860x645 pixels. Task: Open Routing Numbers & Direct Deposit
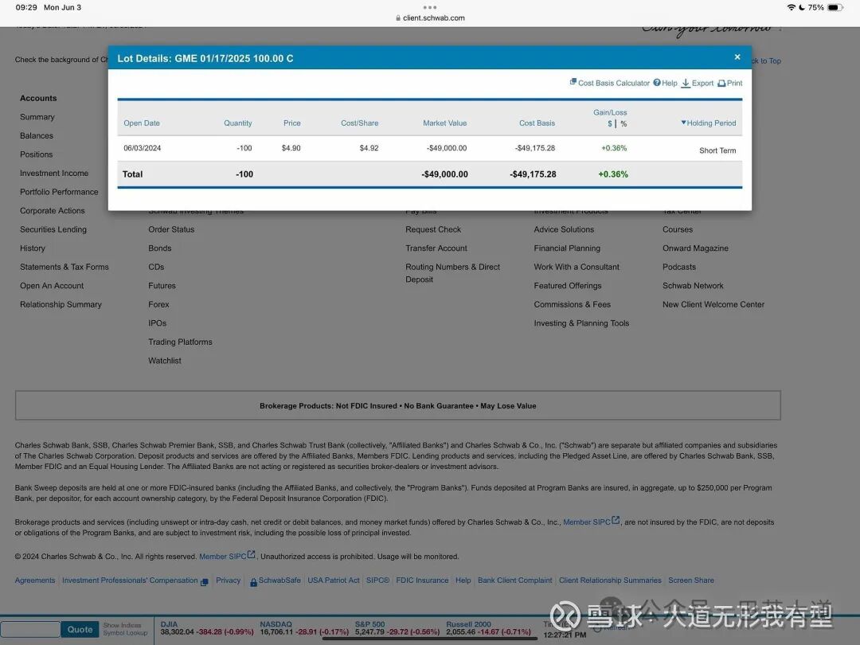tap(452, 272)
